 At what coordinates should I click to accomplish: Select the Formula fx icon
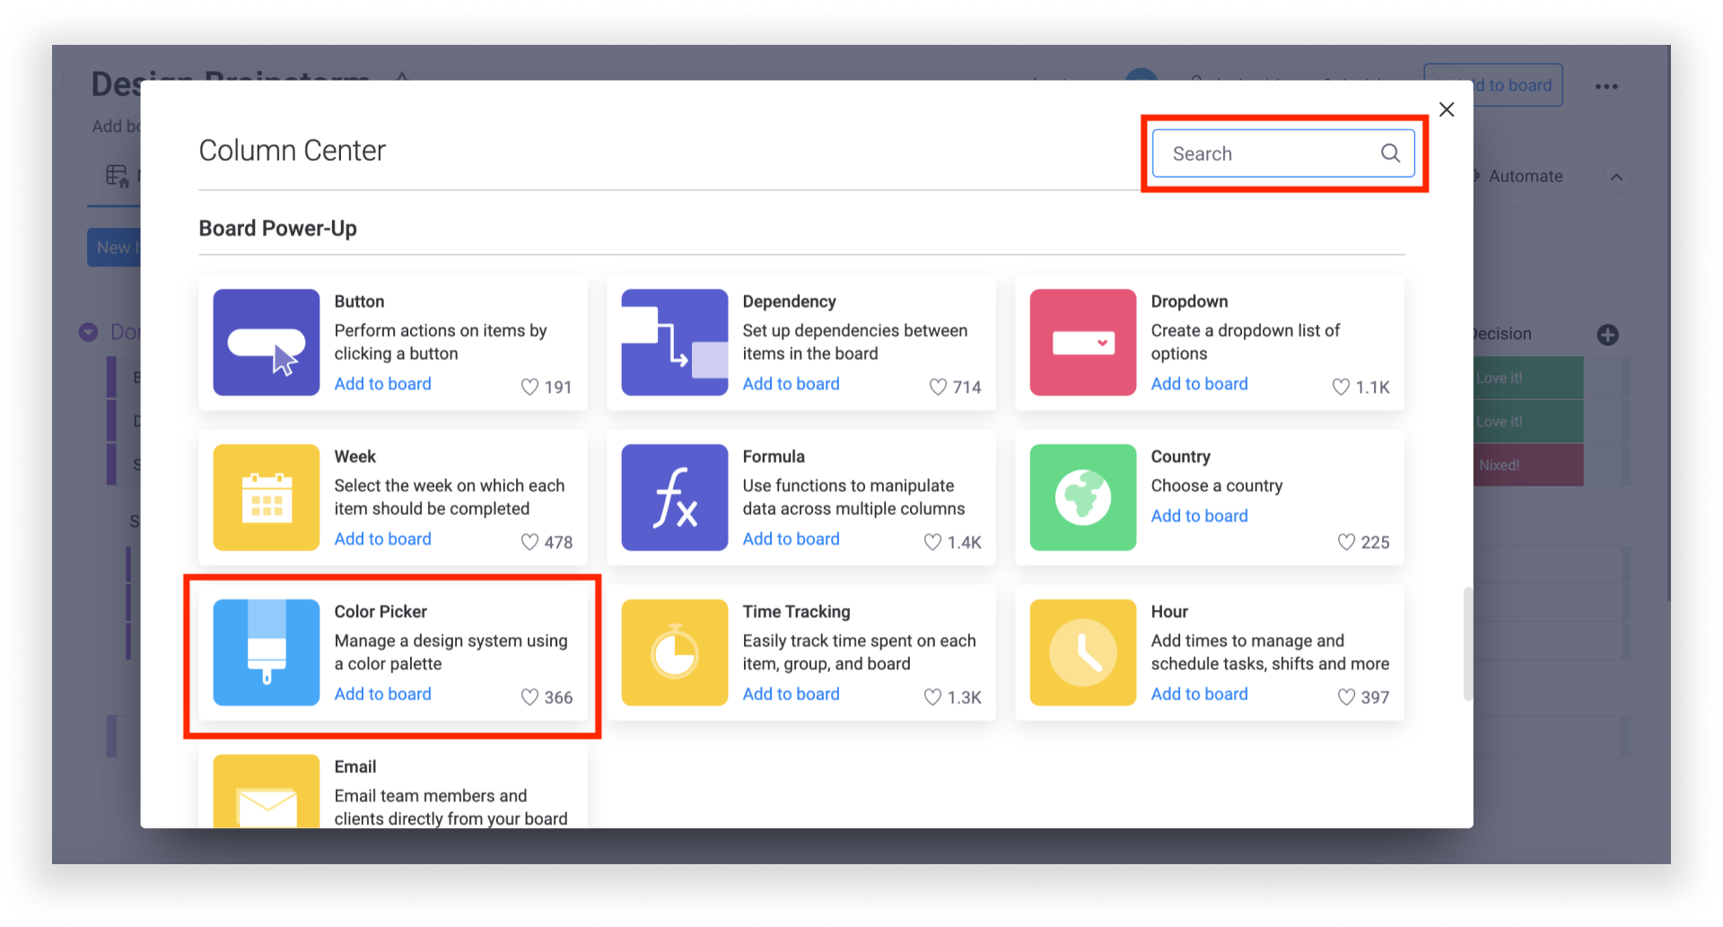click(x=674, y=497)
